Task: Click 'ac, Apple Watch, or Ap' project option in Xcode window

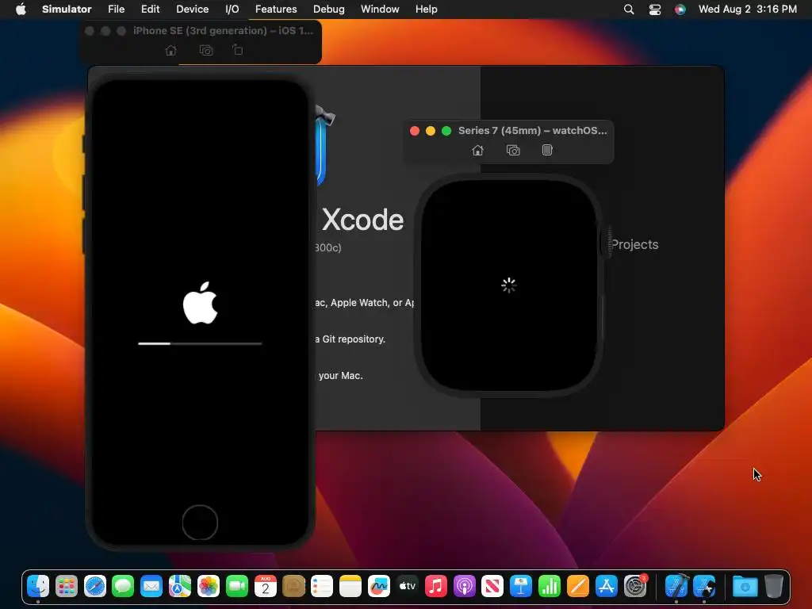Action: [x=364, y=302]
